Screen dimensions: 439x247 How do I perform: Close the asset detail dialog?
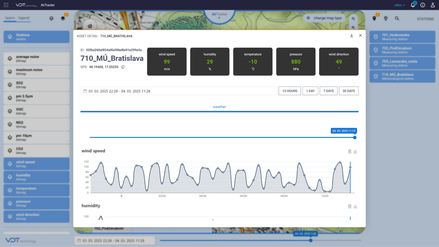click(x=360, y=36)
